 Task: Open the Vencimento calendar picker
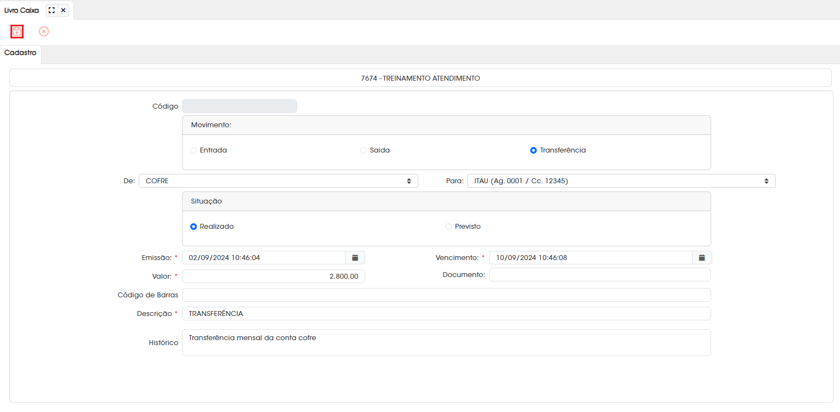[x=702, y=257]
